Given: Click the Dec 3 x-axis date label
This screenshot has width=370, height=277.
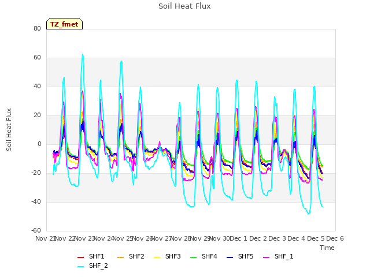Looking at the screenshot, I should (277, 238).
